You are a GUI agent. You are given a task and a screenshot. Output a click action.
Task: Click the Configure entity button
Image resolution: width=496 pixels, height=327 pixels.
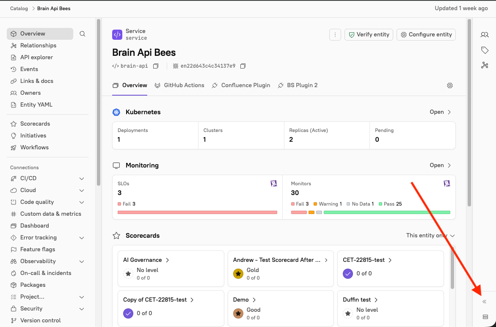[x=426, y=35]
